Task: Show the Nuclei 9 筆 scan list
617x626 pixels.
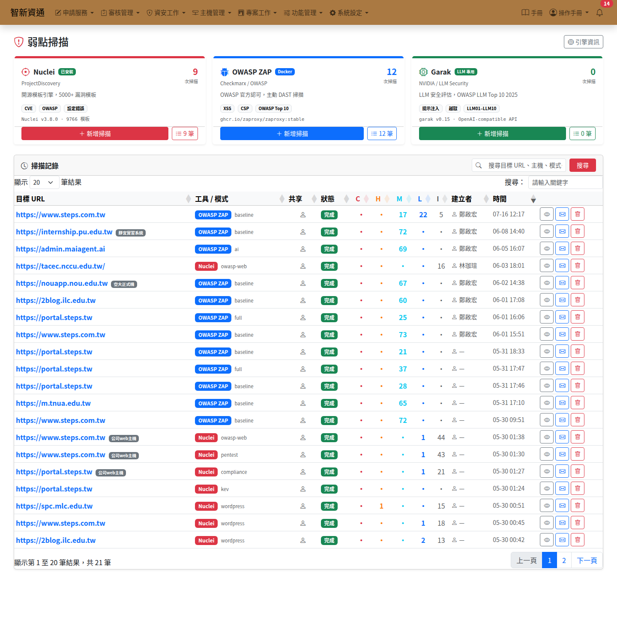Action: coord(185,134)
